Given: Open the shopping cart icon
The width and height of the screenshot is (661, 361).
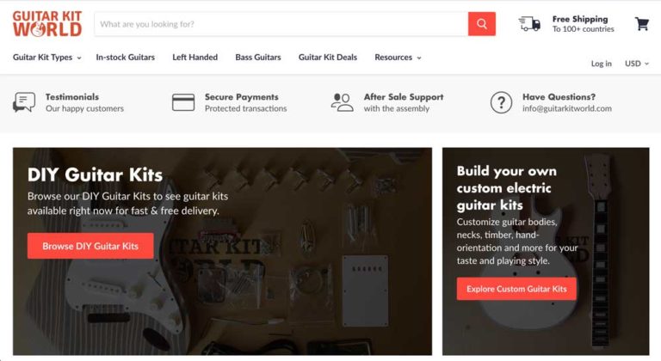Looking at the screenshot, I should 641,24.
